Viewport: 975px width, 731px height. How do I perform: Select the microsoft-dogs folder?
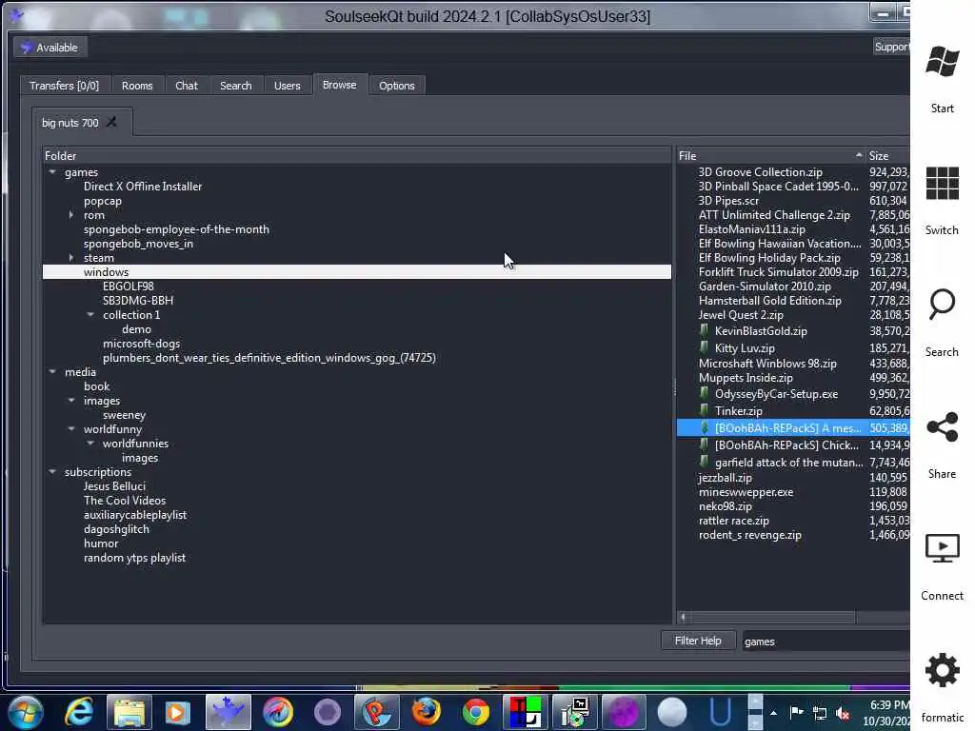(x=141, y=343)
